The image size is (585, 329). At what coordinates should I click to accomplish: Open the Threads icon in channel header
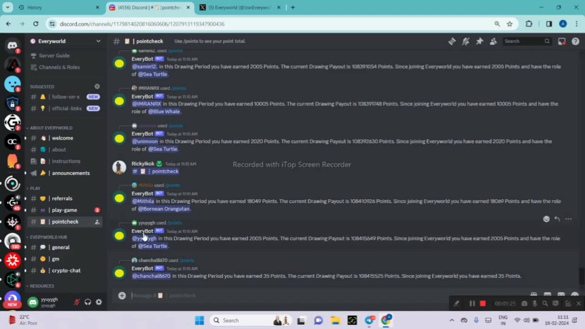point(452,41)
